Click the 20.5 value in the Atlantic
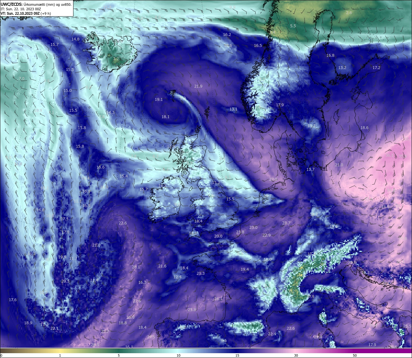This screenshot has height=358, width=412. pos(65,281)
